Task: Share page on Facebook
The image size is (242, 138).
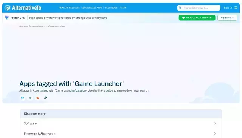Action: pos(23,98)
